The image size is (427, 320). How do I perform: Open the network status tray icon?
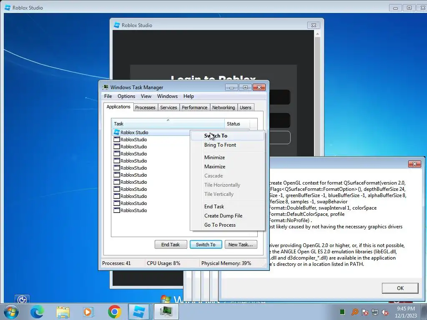click(375, 312)
